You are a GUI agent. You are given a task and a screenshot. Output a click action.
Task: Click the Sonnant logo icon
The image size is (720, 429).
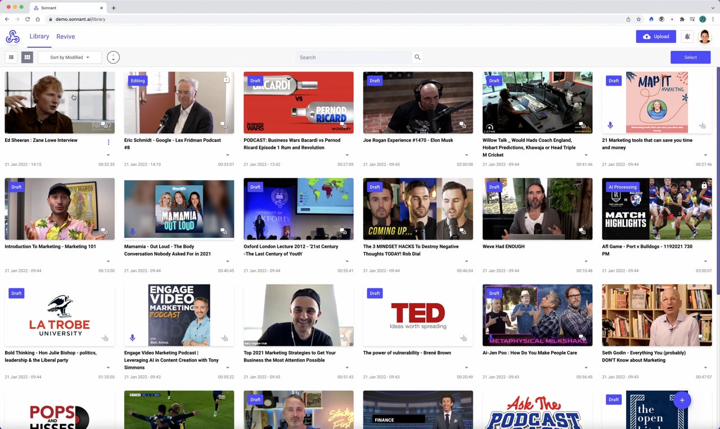(12, 37)
